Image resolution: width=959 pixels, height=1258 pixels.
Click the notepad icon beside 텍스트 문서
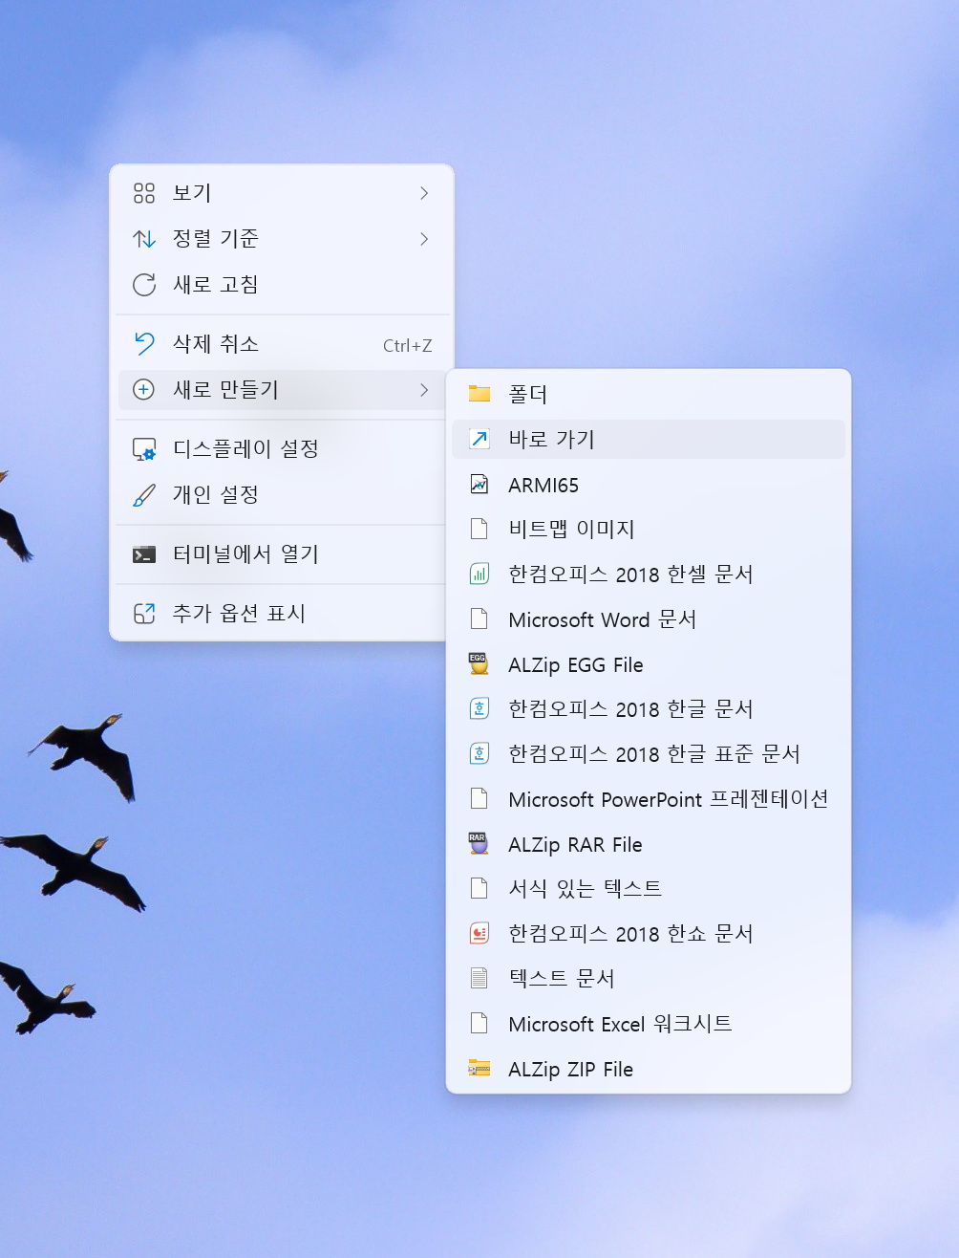tap(479, 978)
